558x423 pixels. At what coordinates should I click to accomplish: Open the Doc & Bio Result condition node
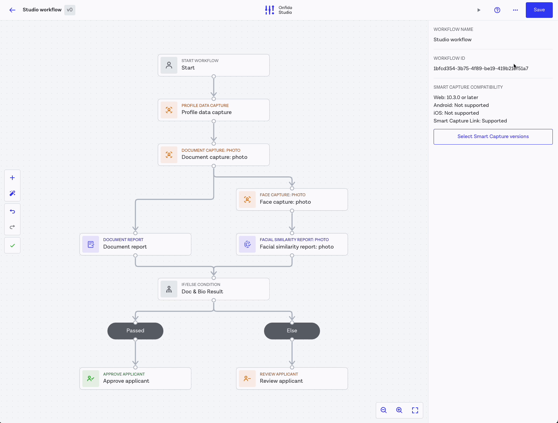(x=213, y=289)
